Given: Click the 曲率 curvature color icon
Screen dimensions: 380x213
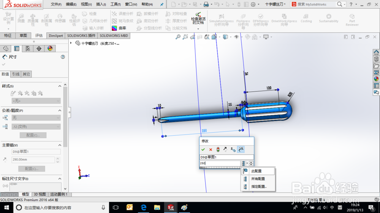Looking at the screenshot, I should point(114,28).
